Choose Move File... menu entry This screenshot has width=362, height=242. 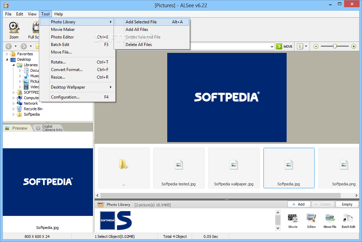point(77,52)
